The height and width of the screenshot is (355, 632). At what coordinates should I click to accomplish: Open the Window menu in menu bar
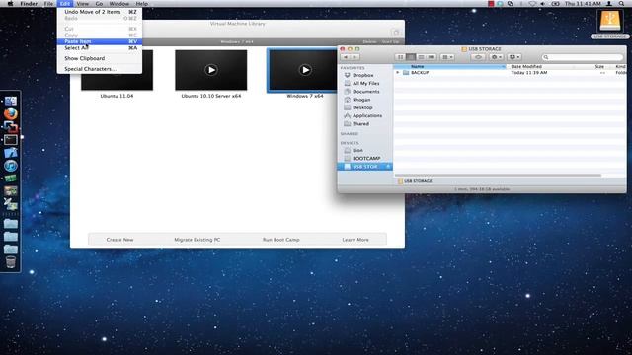[119, 4]
